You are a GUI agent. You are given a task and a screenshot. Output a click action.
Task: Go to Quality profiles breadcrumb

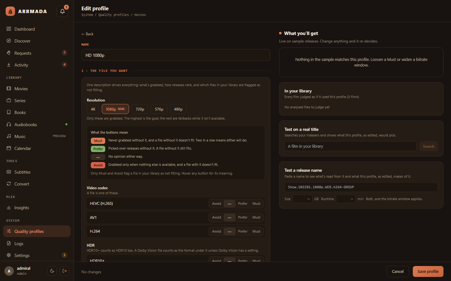113,15
